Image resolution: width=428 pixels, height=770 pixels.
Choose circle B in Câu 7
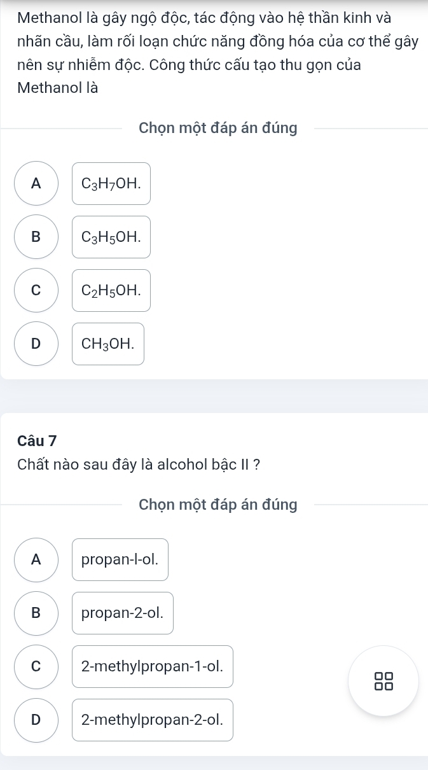[36, 613]
